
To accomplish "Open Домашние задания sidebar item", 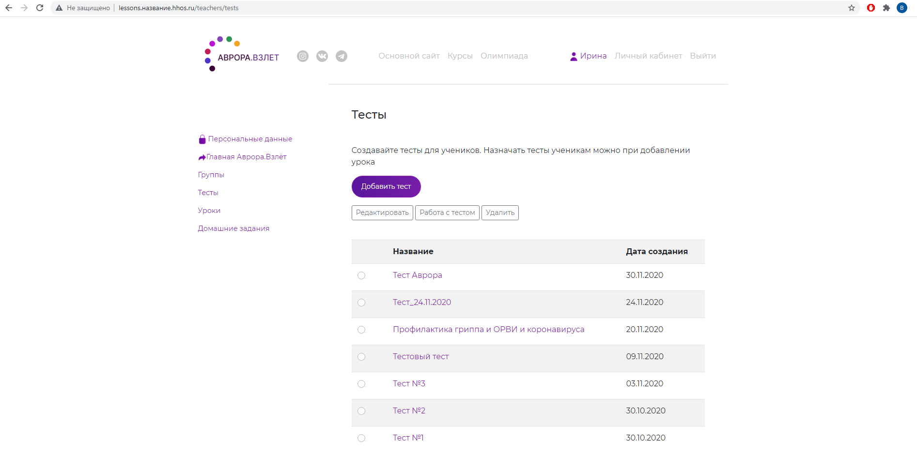I will click(233, 228).
